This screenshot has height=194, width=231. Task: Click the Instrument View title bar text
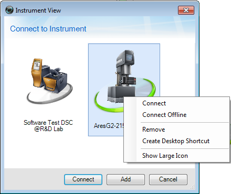pos(38,10)
